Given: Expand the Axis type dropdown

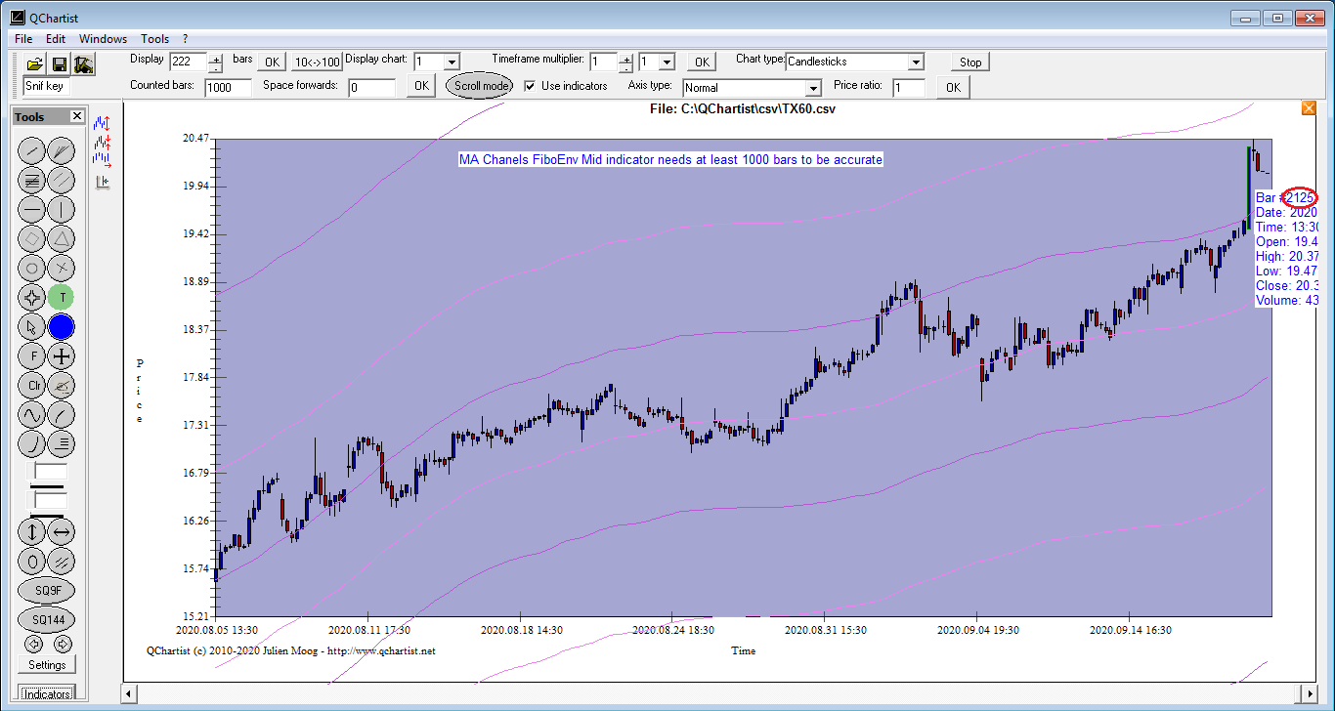Looking at the screenshot, I should tap(811, 89).
